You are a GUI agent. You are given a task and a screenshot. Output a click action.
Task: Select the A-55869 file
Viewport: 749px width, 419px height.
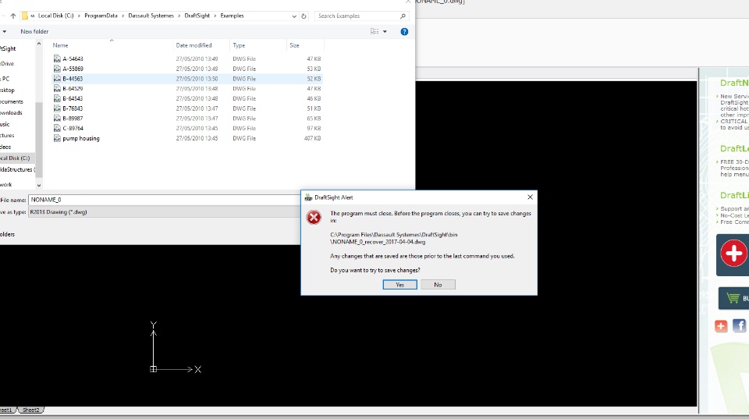tap(73, 69)
